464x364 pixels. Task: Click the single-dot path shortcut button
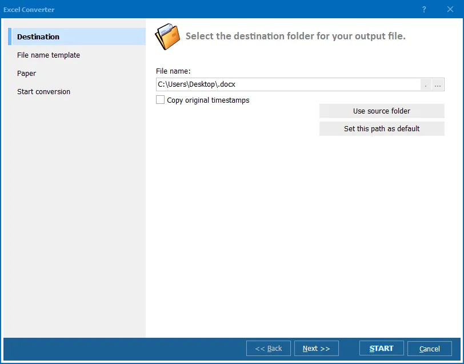click(425, 84)
